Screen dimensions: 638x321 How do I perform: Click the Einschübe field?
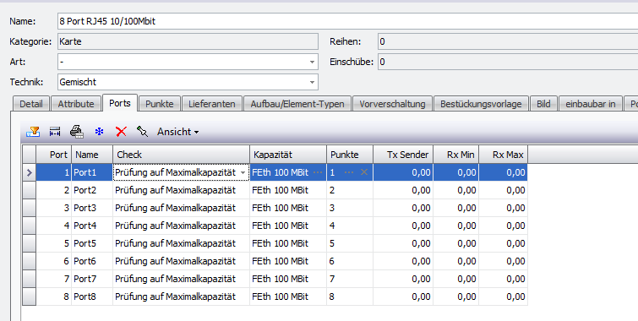point(508,62)
